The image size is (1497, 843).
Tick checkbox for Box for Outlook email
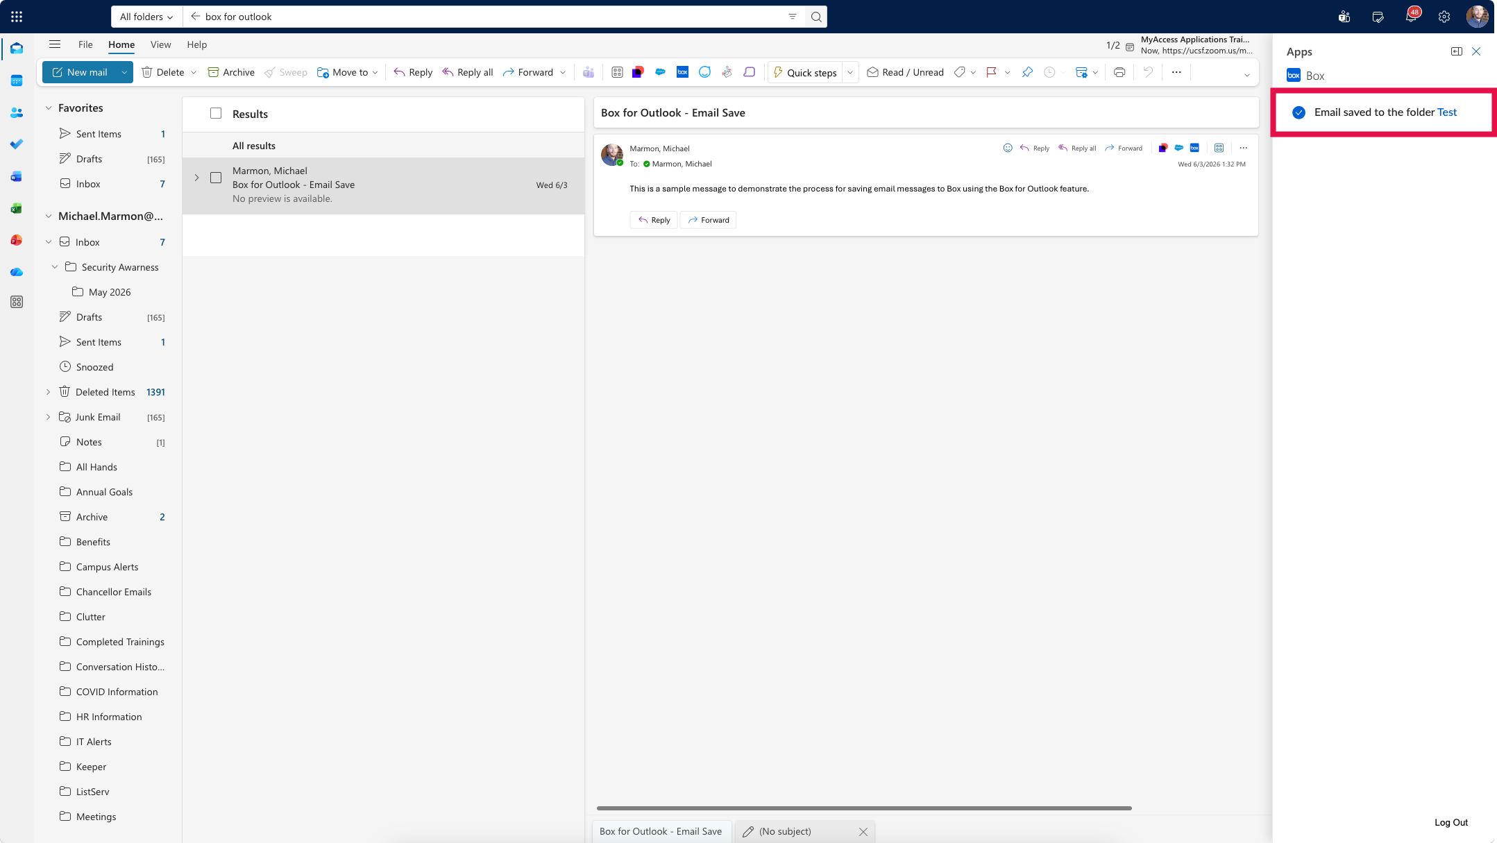tap(216, 178)
